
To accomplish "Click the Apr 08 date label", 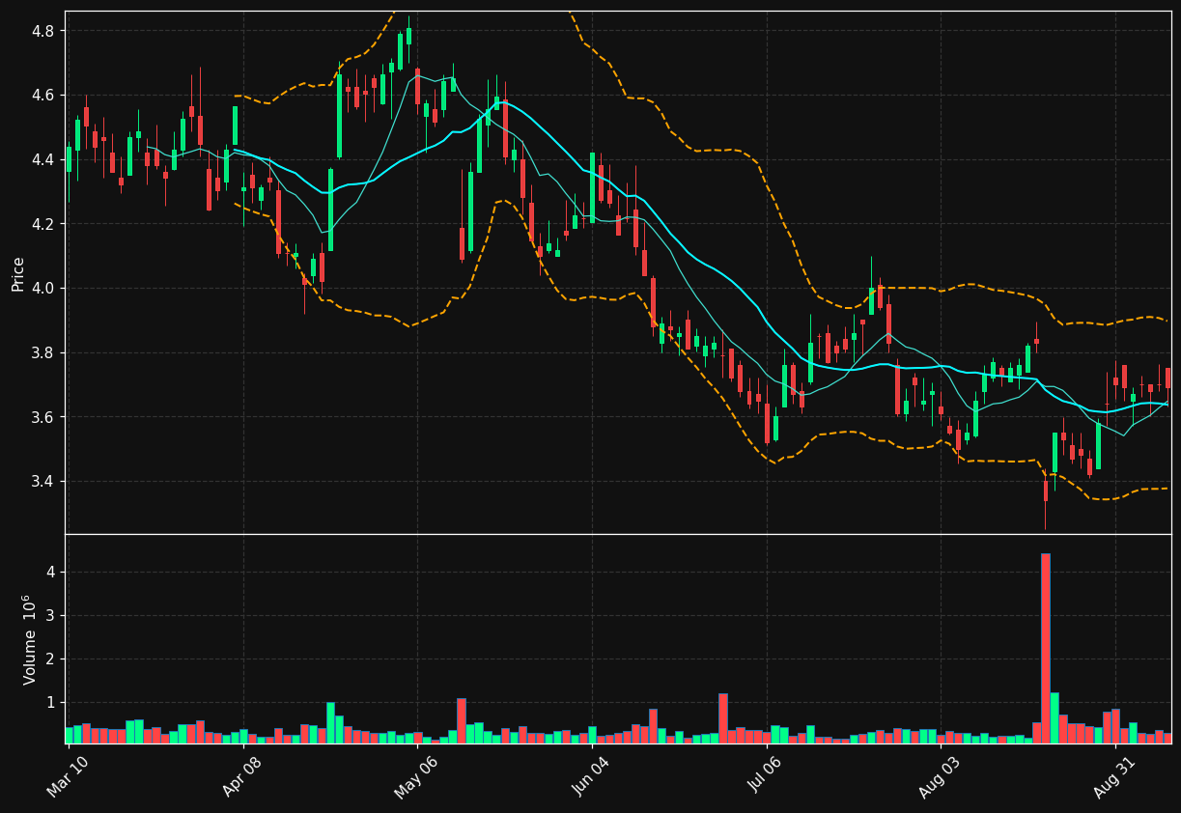I will point(242,775).
